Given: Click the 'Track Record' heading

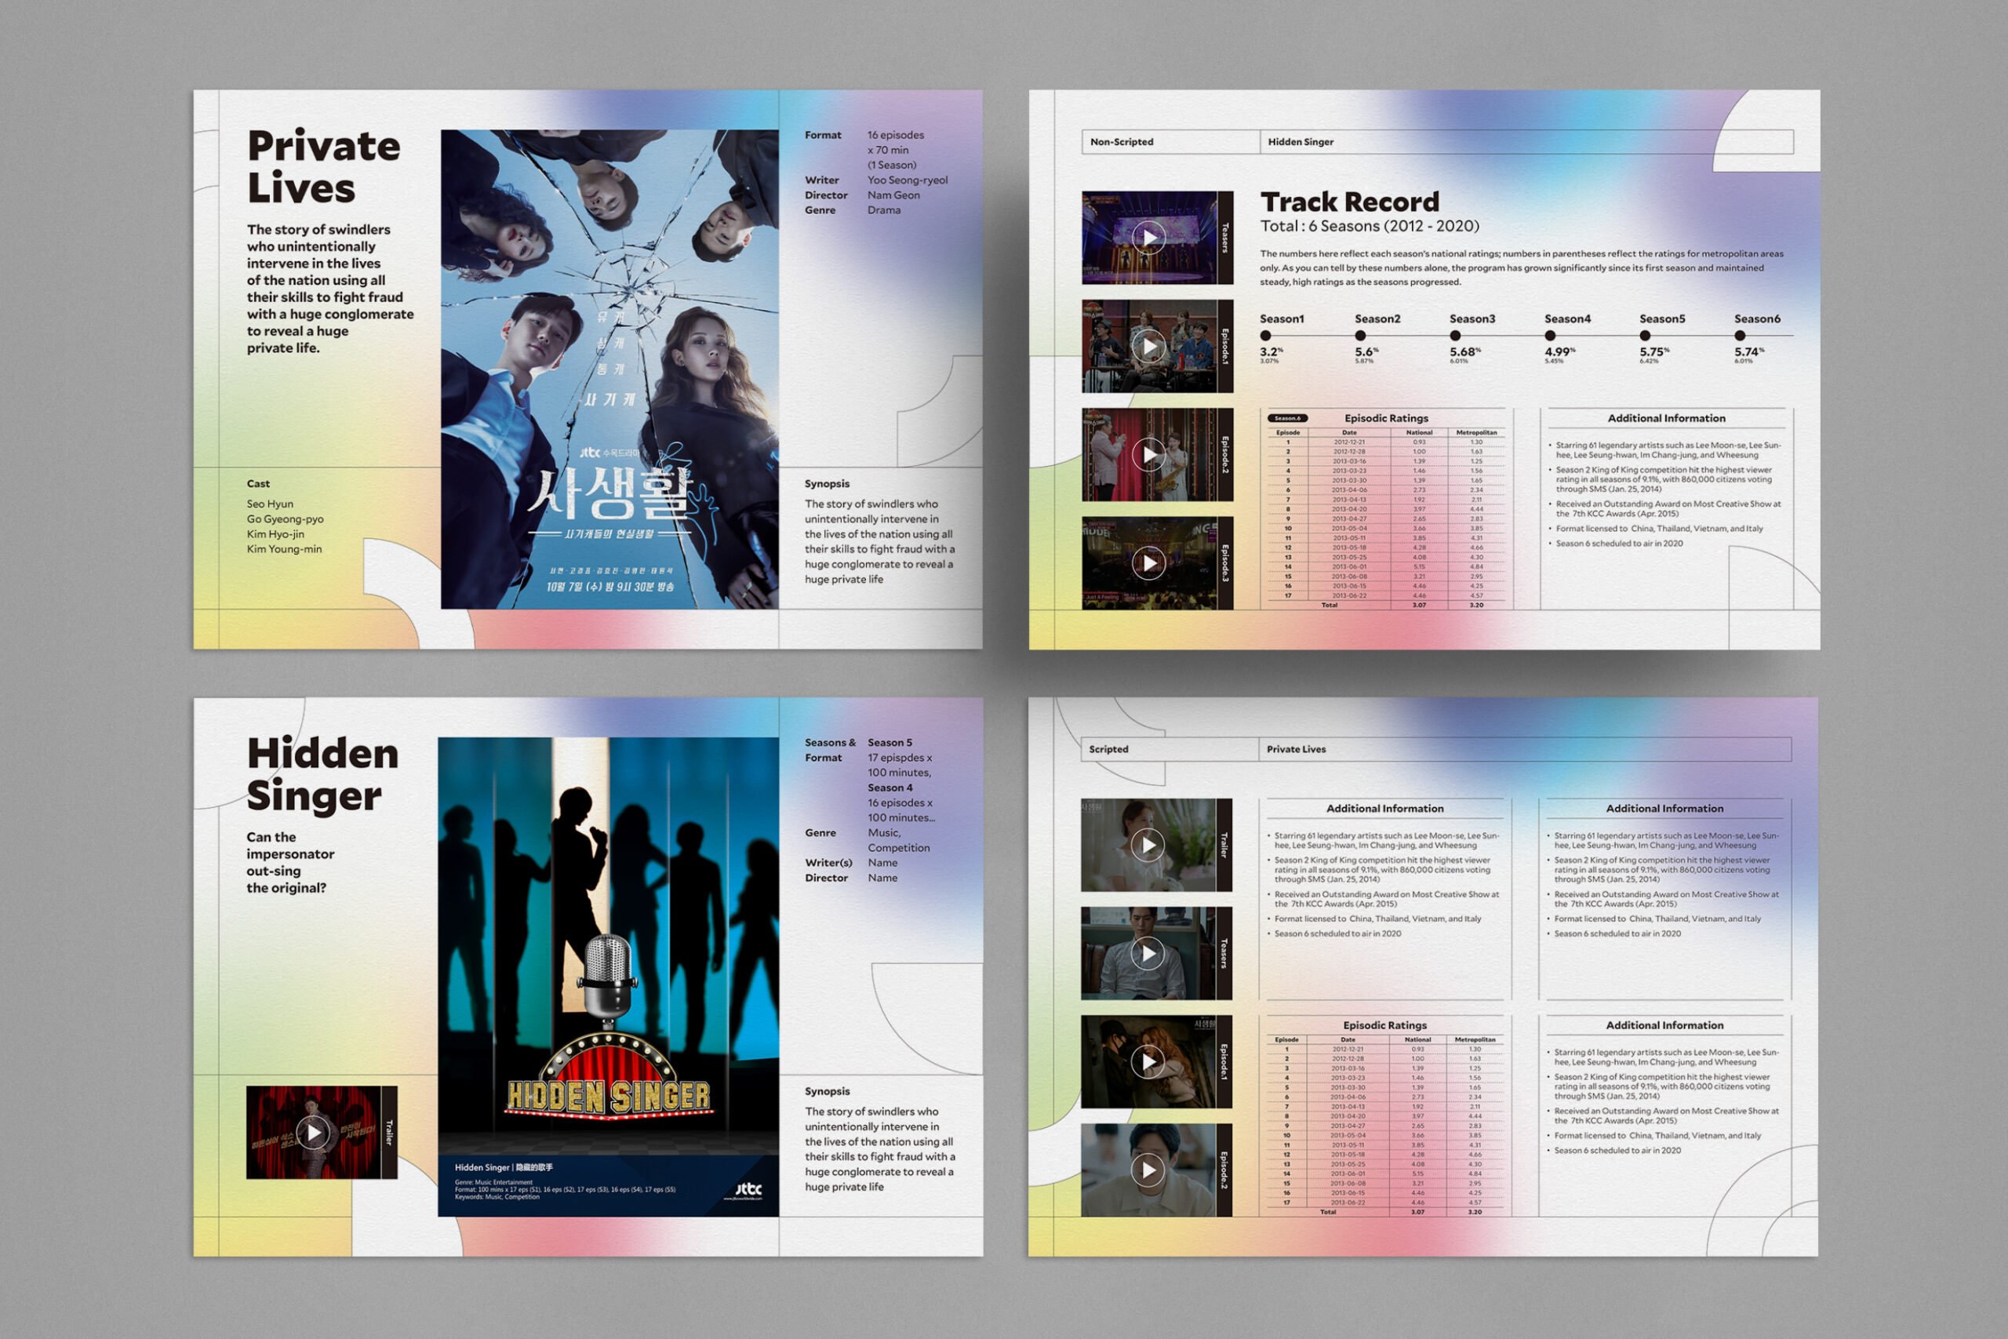Looking at the screenshot, I should click(1350, 202).
